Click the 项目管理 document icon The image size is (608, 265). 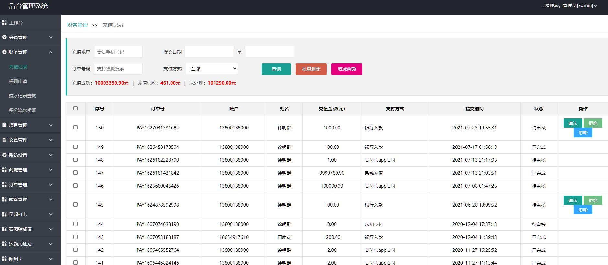4,125
